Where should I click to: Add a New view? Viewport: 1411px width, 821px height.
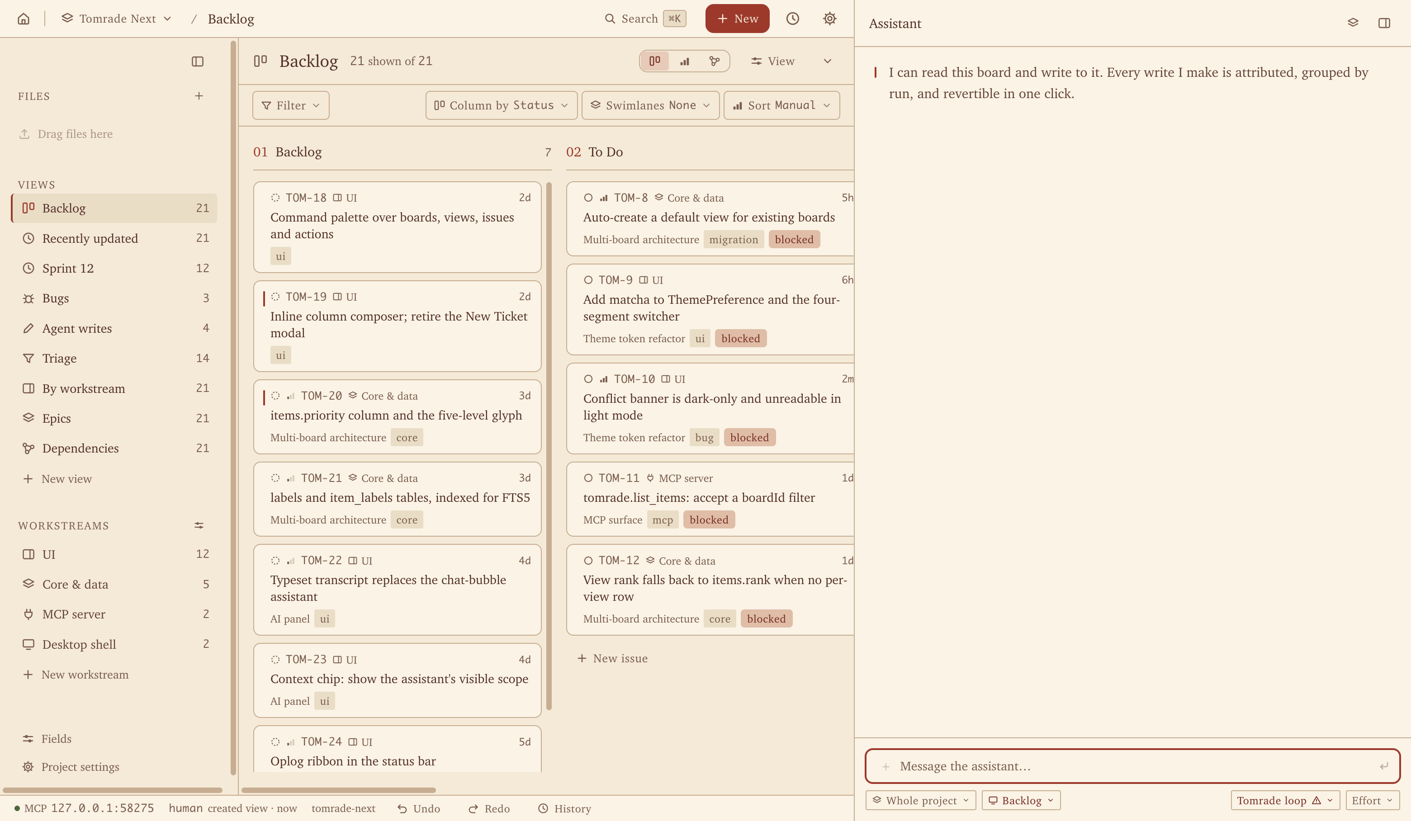point(57,478)
